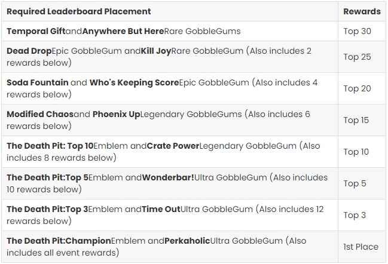Screen dimensions: 388x264
Task: Click the Rewards column header
Action: point(362,11)
